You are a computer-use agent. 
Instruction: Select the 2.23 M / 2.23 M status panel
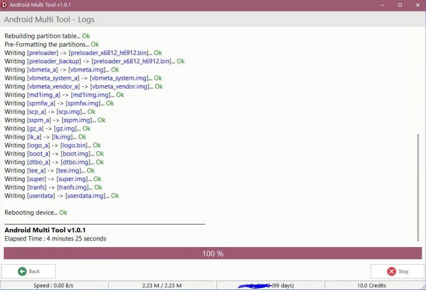[x=161, y=285]
